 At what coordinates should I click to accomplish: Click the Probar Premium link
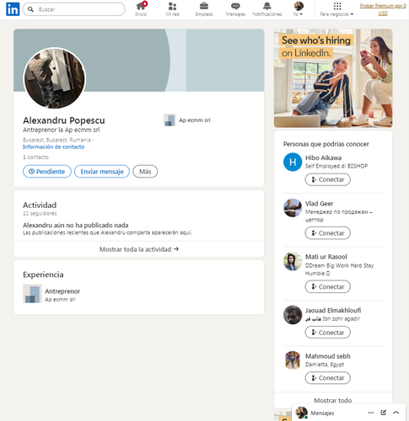pos(383,9)
